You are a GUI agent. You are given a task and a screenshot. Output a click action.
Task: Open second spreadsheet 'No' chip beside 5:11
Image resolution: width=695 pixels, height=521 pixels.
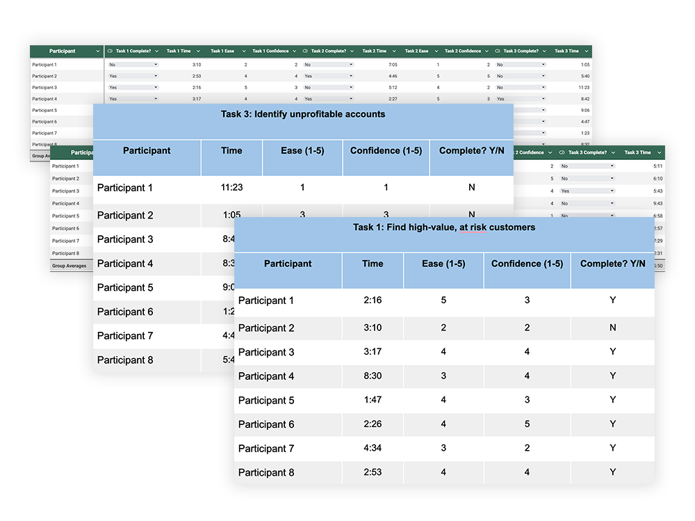coord(587,166)
